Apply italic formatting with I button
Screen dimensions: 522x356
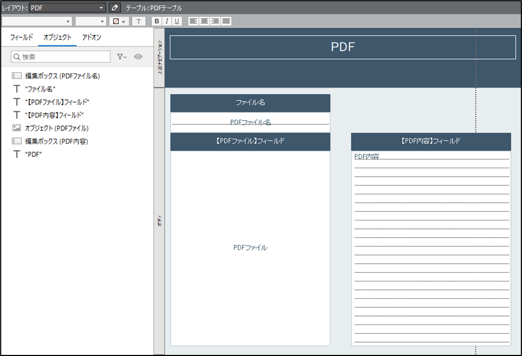(x=167, y=21)
